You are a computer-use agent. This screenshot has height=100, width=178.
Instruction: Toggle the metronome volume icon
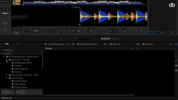coord(115,31)
